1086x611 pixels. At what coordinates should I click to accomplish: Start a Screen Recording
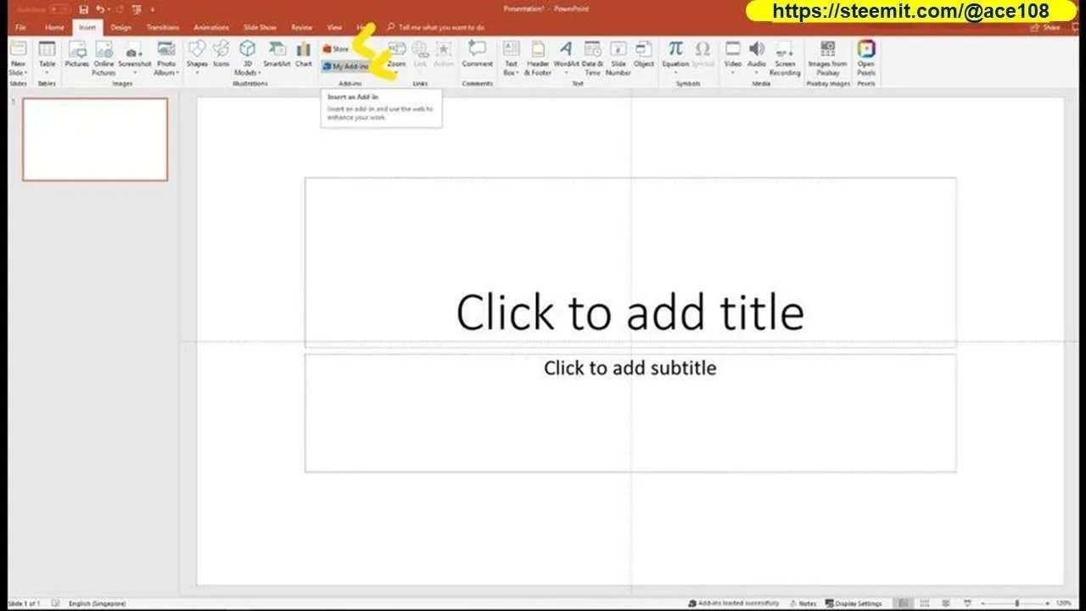coord(785,58)
